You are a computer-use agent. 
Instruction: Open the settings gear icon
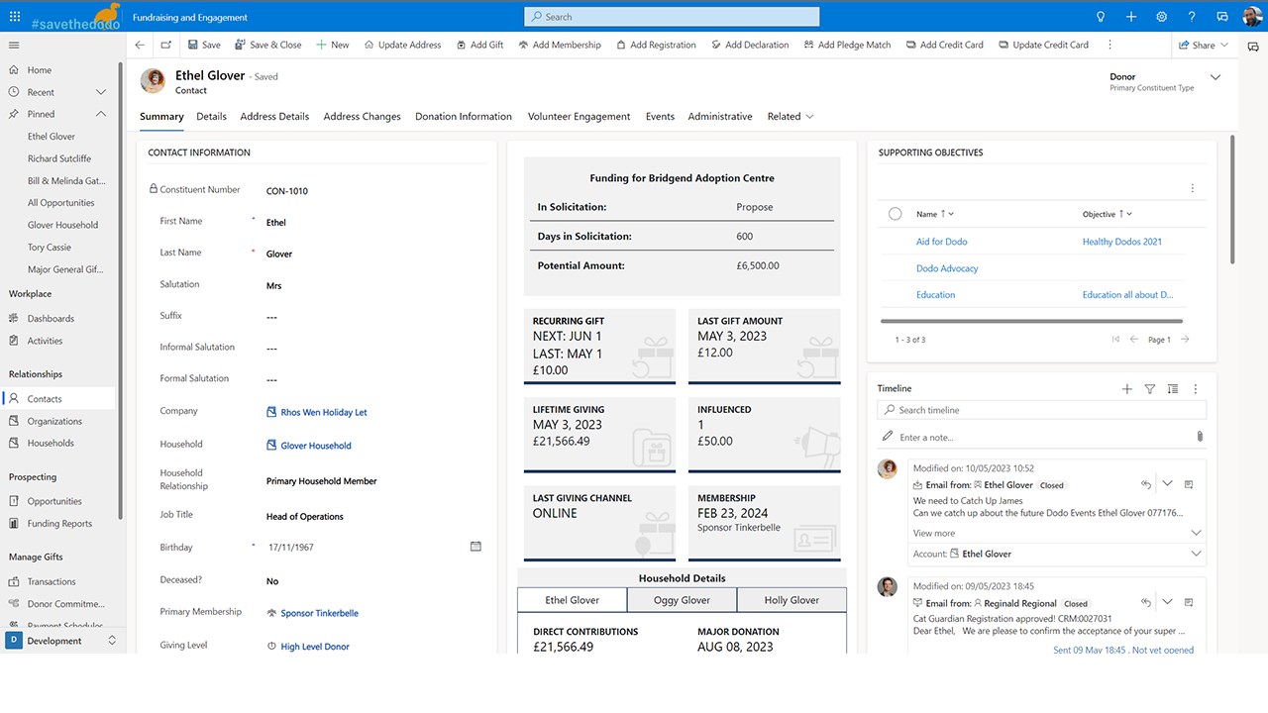pyautogui.click(x=1161, y=17)
